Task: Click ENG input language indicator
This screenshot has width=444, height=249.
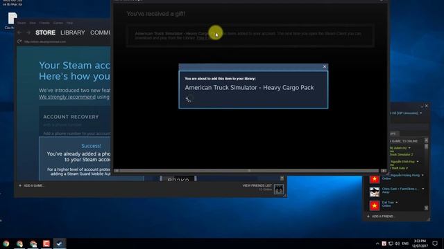Action: [x=405, y=243]
